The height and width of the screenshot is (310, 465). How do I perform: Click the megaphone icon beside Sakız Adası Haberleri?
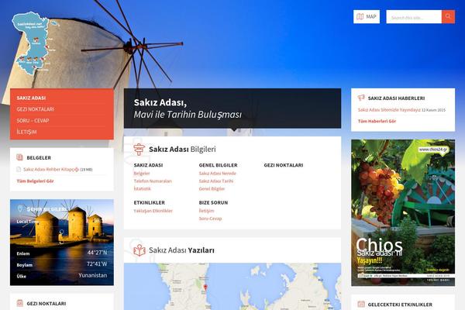point(361,98)
